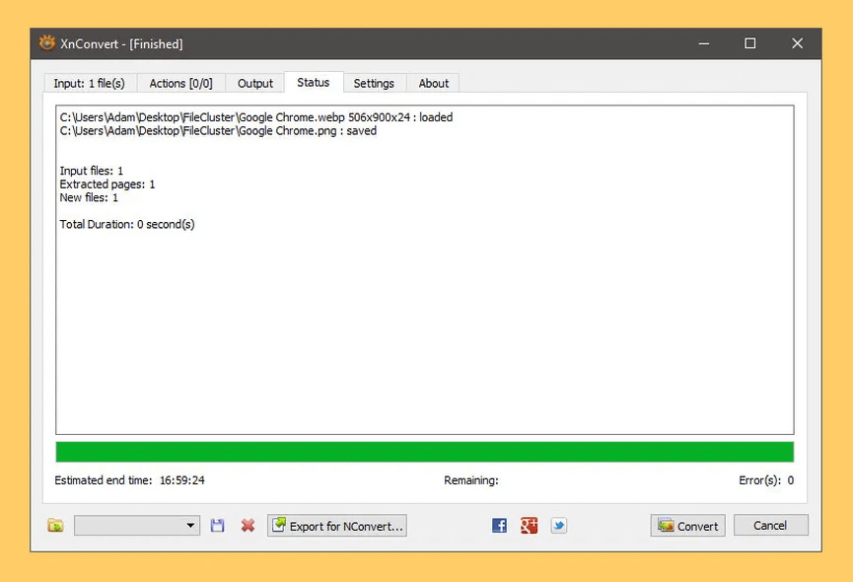Click the Twitter bird share icon
The height and width of the screenshot is (582, 853).
(558, 525)
